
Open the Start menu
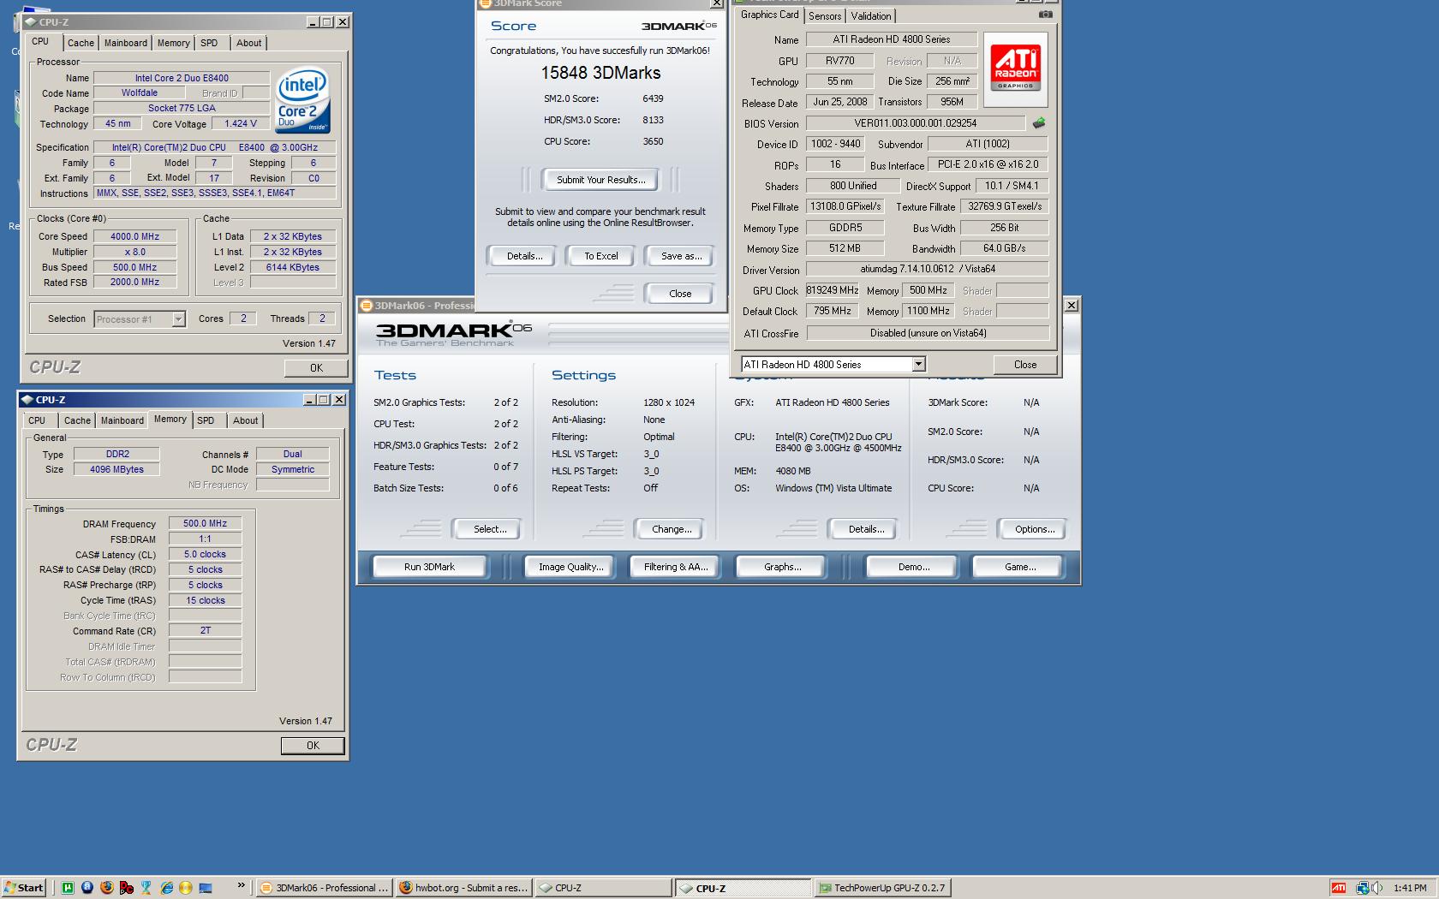coord(23,888)
